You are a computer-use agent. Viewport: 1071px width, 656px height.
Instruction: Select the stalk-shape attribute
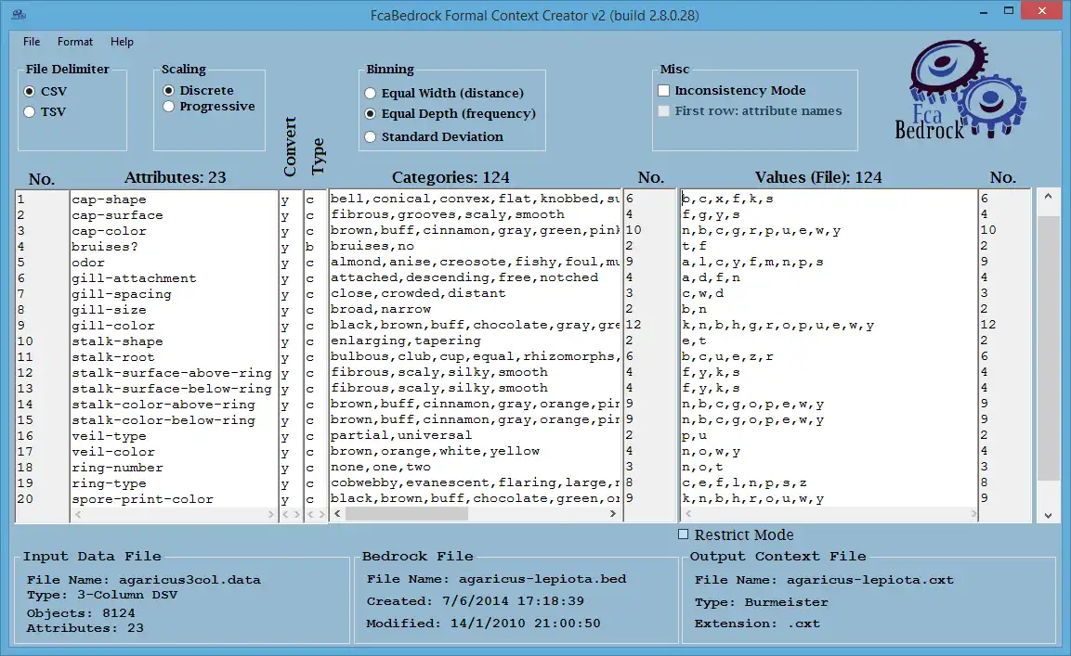[x=117, y=341]
